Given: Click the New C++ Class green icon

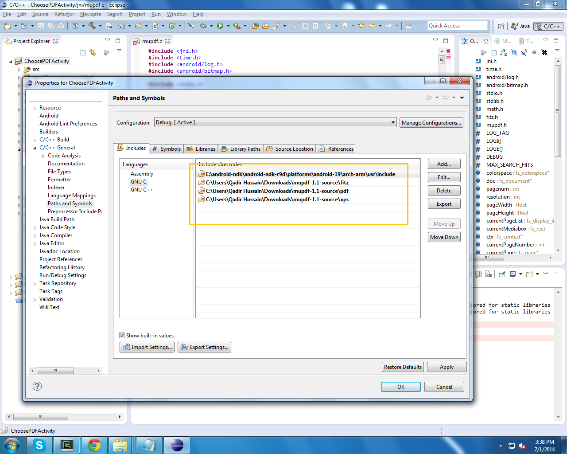Looking at the screenshot, I should (x=172, y=26).
